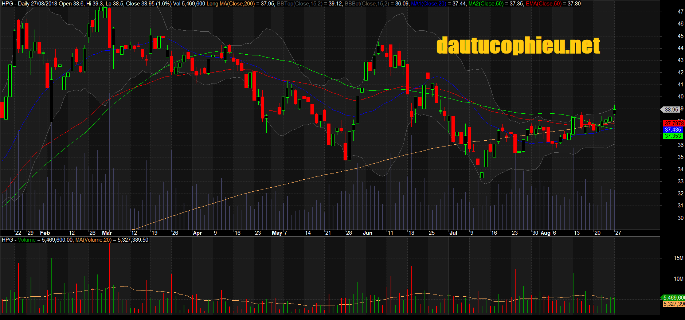This screenshot has width=685, height=320.
Task: Click the MA(Volume,20) label in volume pane
Action: click(x=93, y=240)
